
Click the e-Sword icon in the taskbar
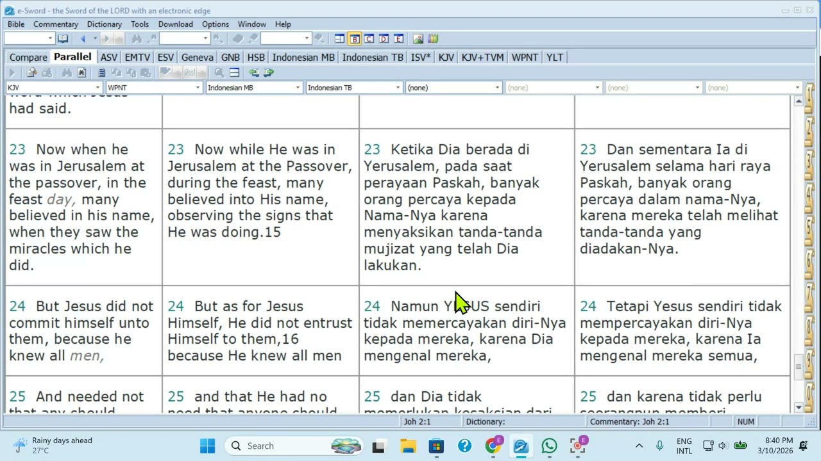(x=521, y=446)
